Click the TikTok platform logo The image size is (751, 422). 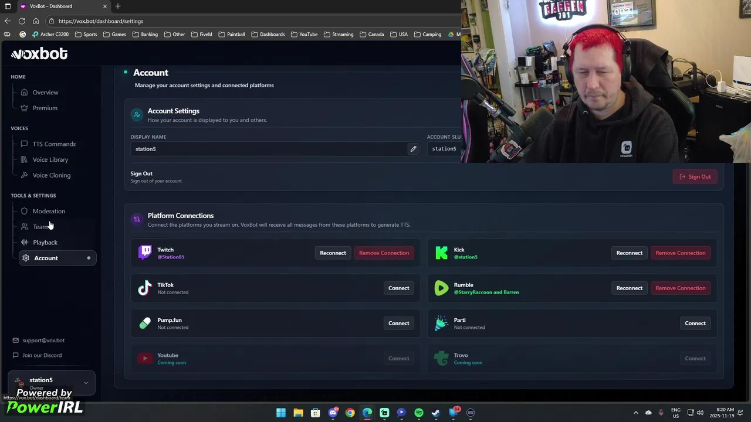145,288
